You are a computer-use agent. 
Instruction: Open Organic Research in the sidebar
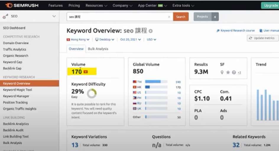click(15, 56)
